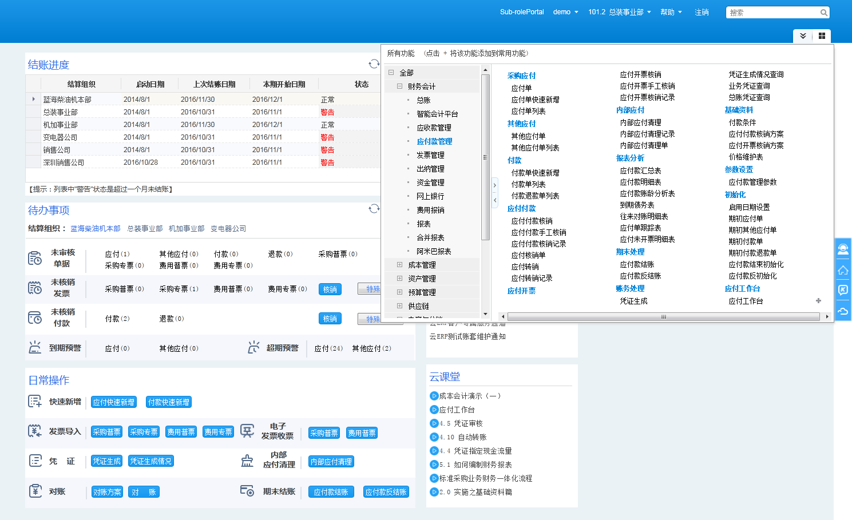Image resolution: width=852 pixels, height=520 pixels.
Task: Click the 发票导入 icon
Action: tap(35, 431)
